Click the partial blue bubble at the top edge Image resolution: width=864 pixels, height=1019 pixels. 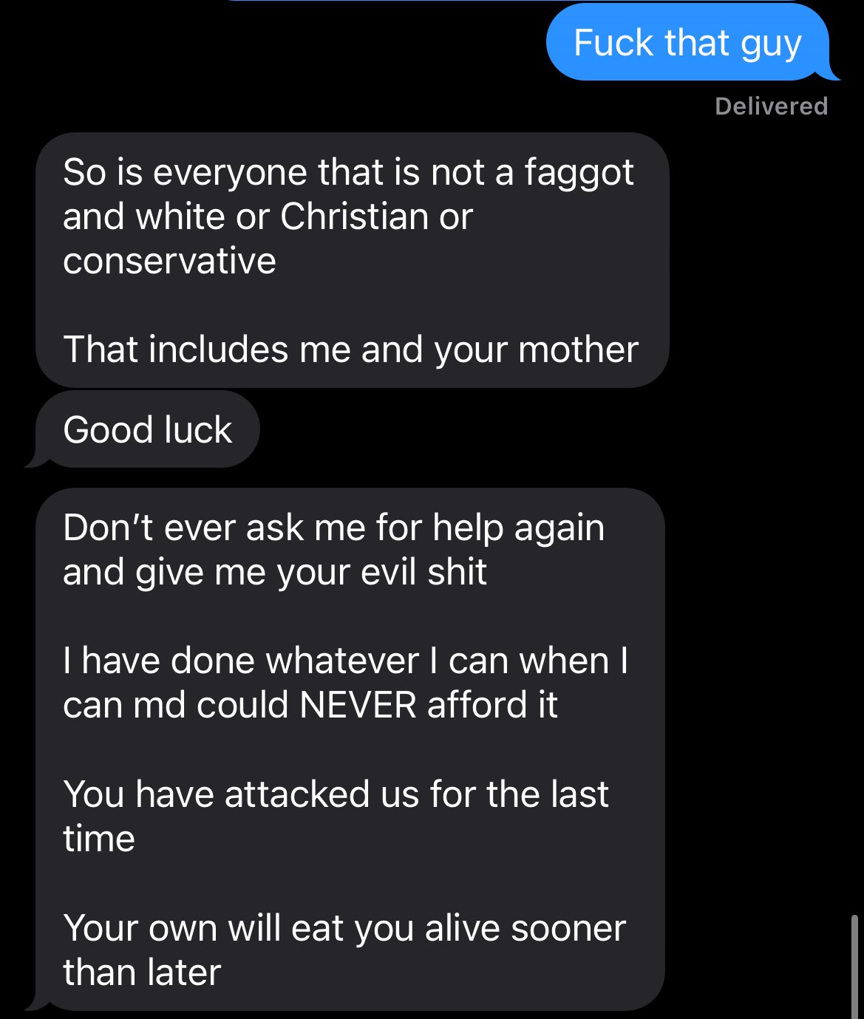coord(510,1)
